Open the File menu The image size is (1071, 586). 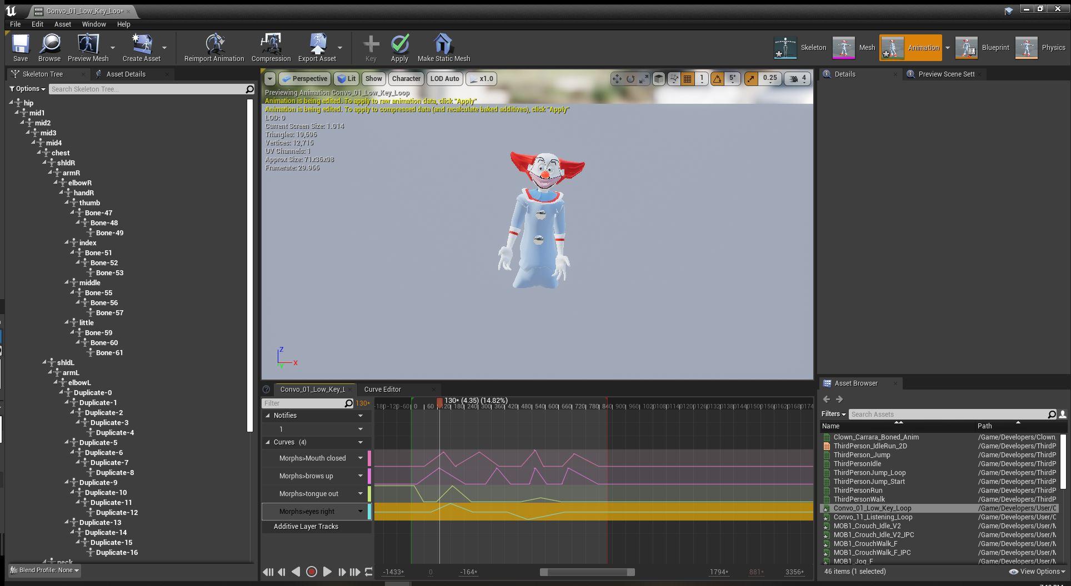[x=15, y=24]
